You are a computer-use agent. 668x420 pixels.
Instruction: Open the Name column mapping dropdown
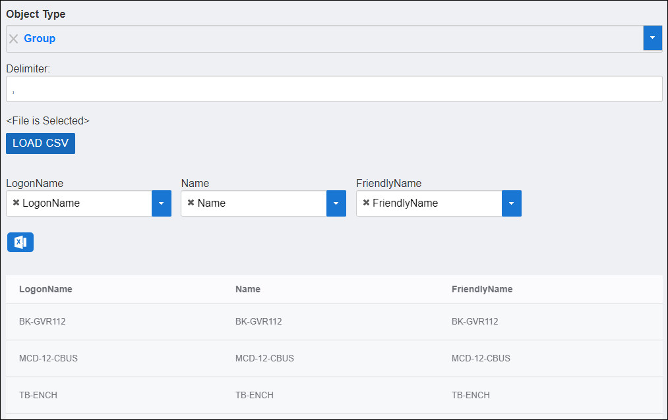pos(336,203)
